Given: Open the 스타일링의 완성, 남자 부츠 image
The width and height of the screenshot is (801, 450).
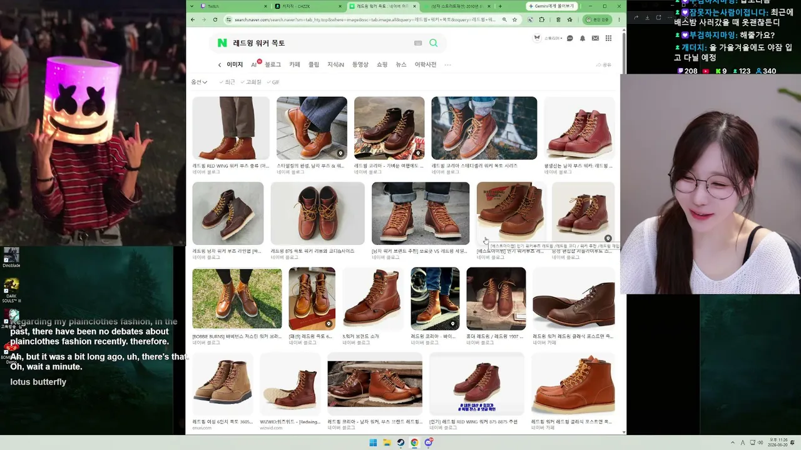Looking at the screenshot, I should [312, 128].
